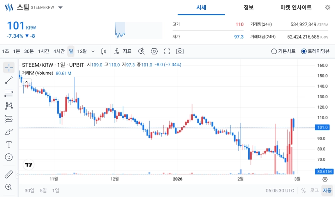Choose the 1일 date range

click(x=56, y=190)
